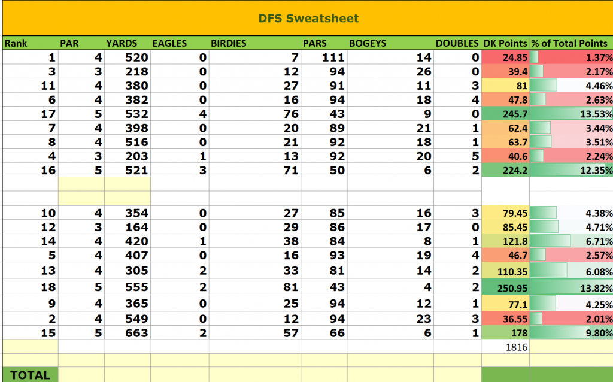The height and width of the screenshot is (382, 613).
Task: Click DK Points value 47.8
Action: [x=505, y=100]
